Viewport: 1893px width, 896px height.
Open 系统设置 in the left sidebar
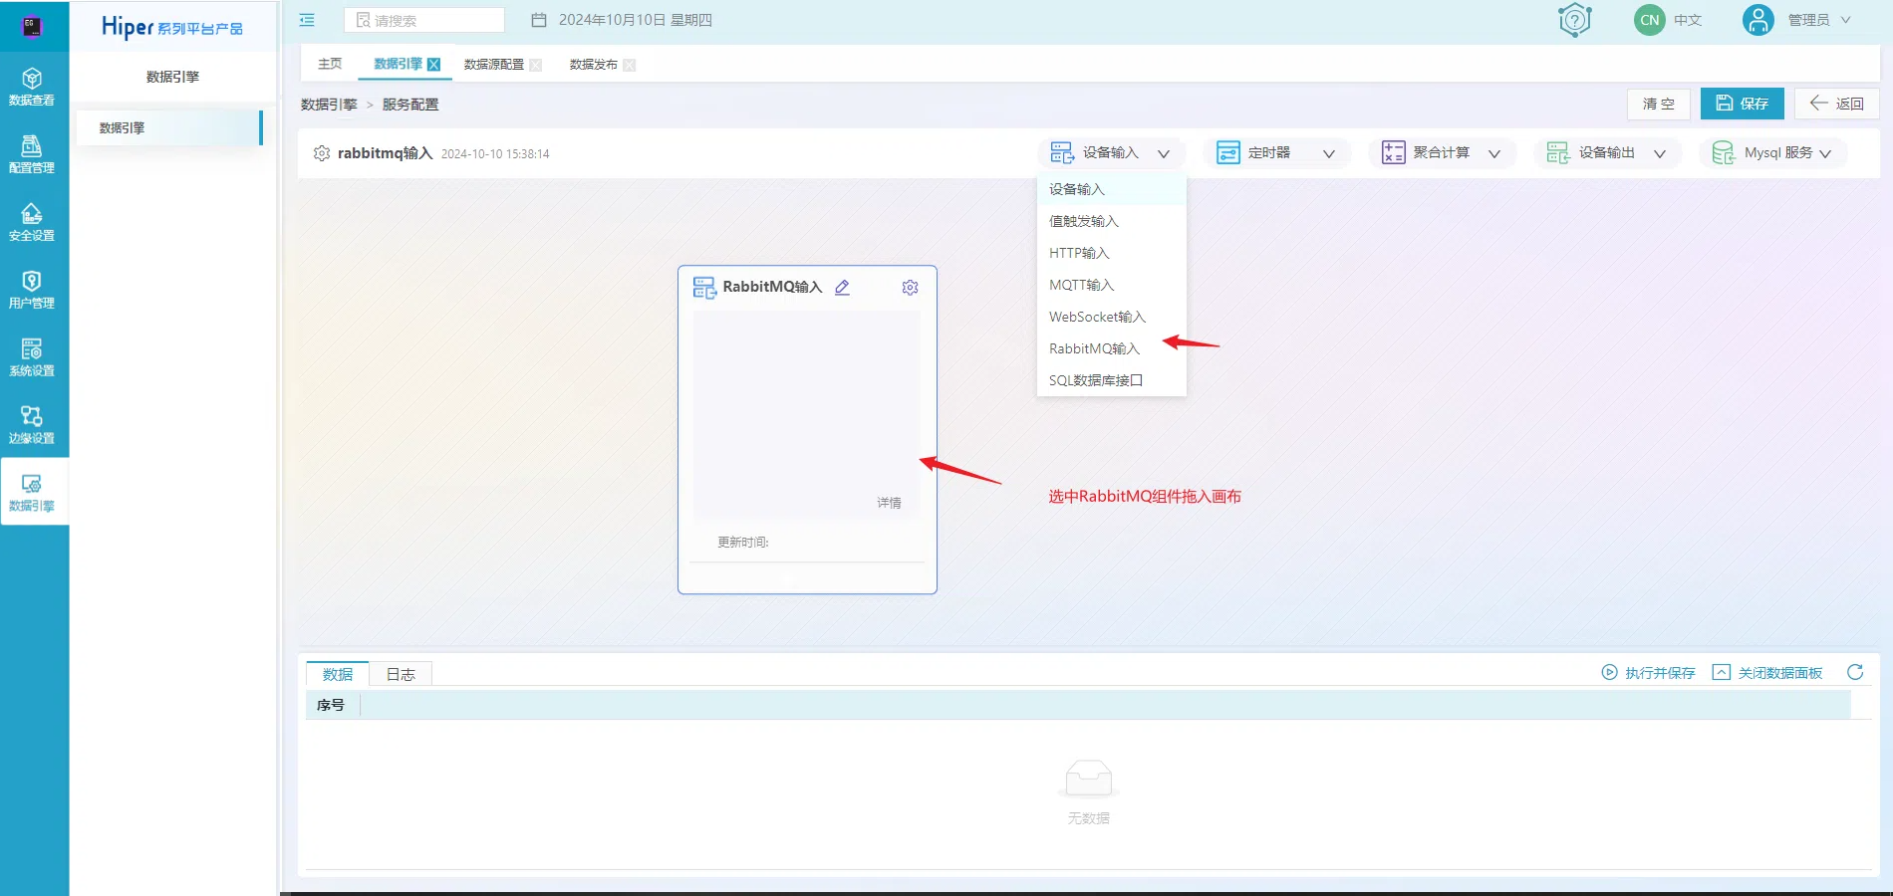32,357
